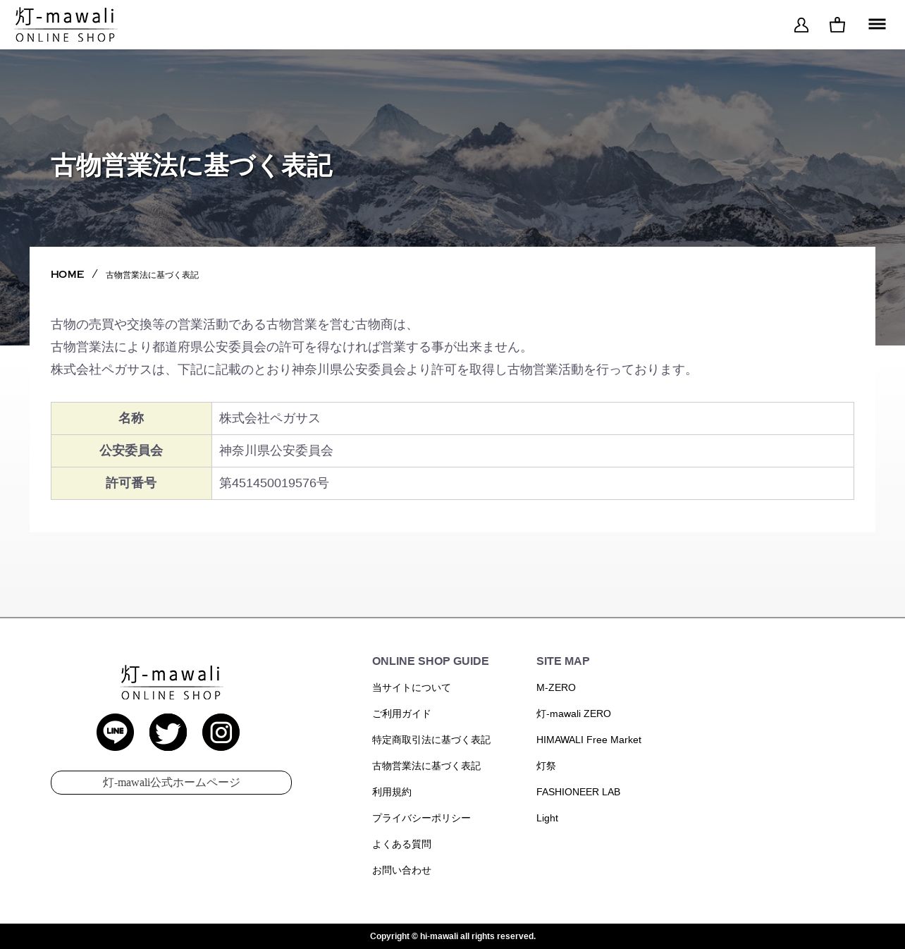Open Light site map link
The width and height of the screenshot is (905, 949).
[547, 818]
